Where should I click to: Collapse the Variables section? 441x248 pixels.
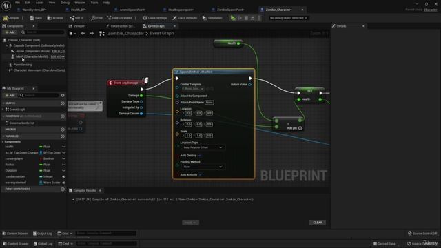(x=3, y=136)
